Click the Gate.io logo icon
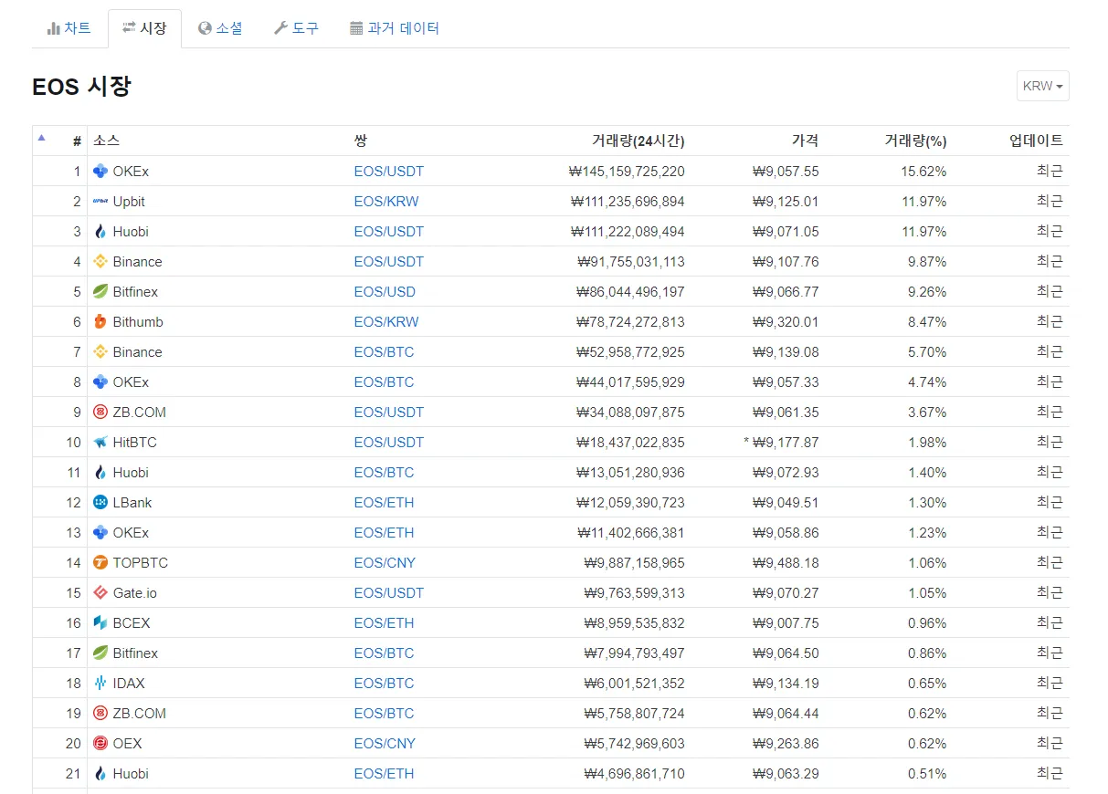The width and height of the screenshot is (1108, 794). coord(100,592)
